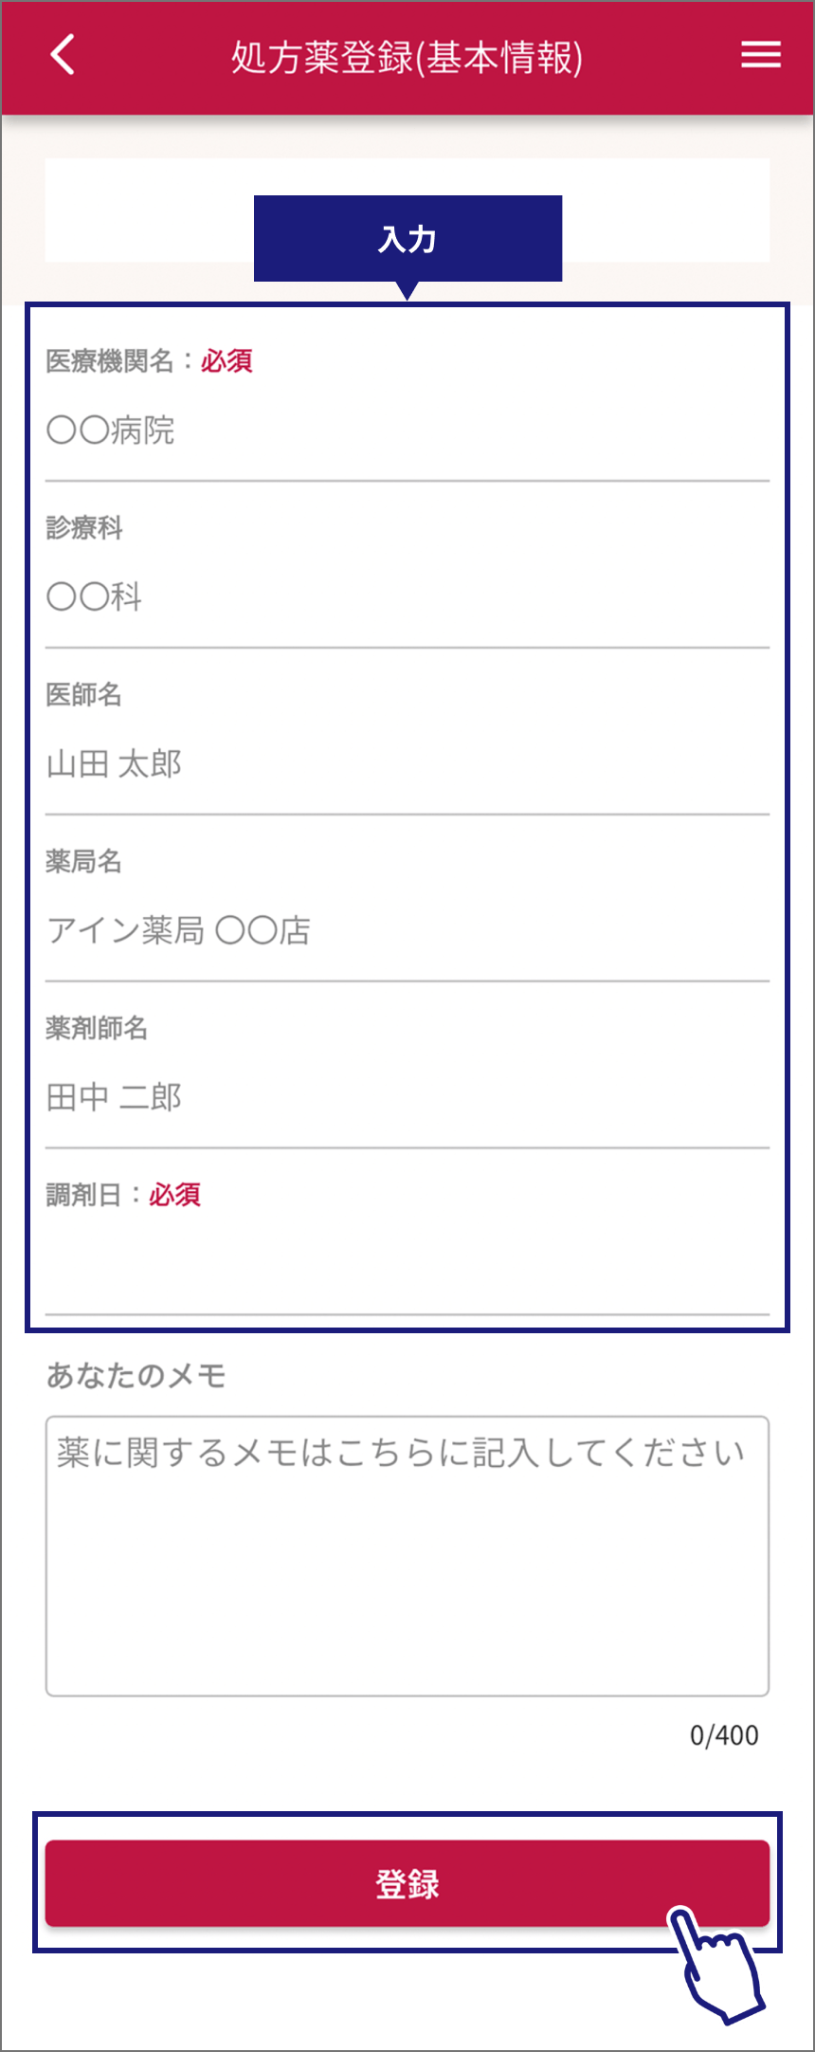Click the 薬剤師名 field label

pyautogui.click(x=97, y=1029)
